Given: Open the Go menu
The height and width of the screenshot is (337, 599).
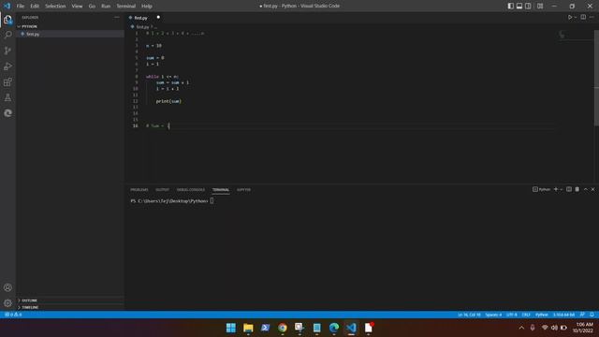Looking at the screenshot, I should tap(92, 7).
